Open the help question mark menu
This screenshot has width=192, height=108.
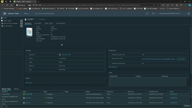[154, 13]
